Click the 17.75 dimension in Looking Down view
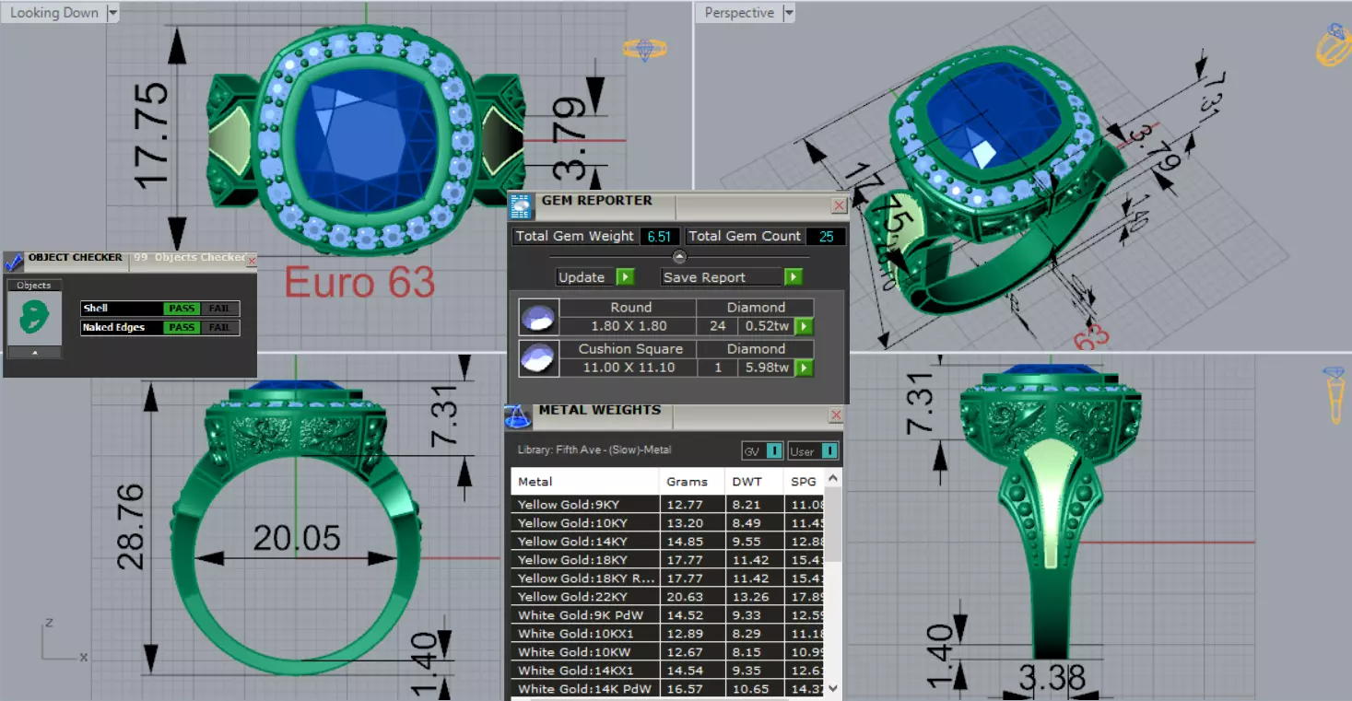 (x=153, y=135)
